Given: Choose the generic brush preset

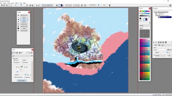Looking at the screenshot, I should 24,15.
